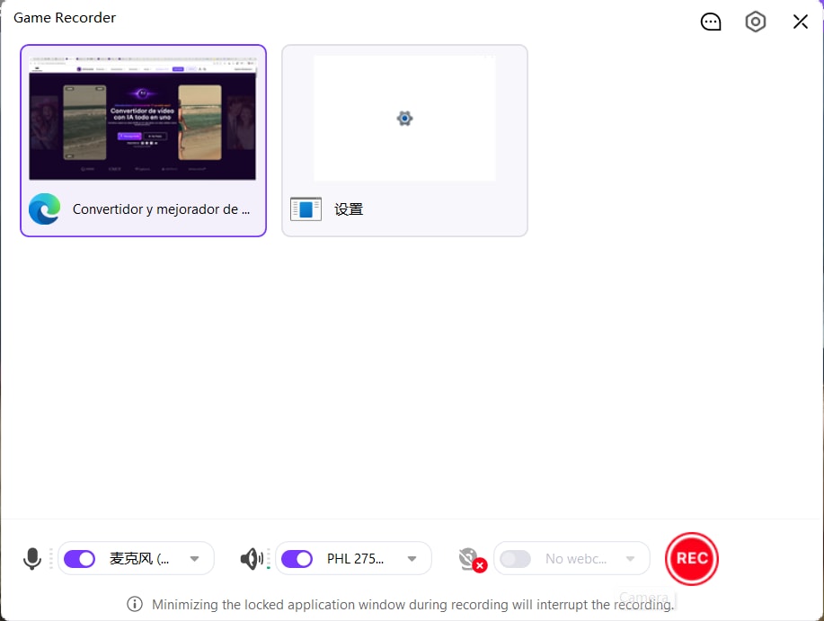Image resolution: width=824 pixels, height=621 pixels.
Task: Click the microphone icon
Action: coord(32,558)
